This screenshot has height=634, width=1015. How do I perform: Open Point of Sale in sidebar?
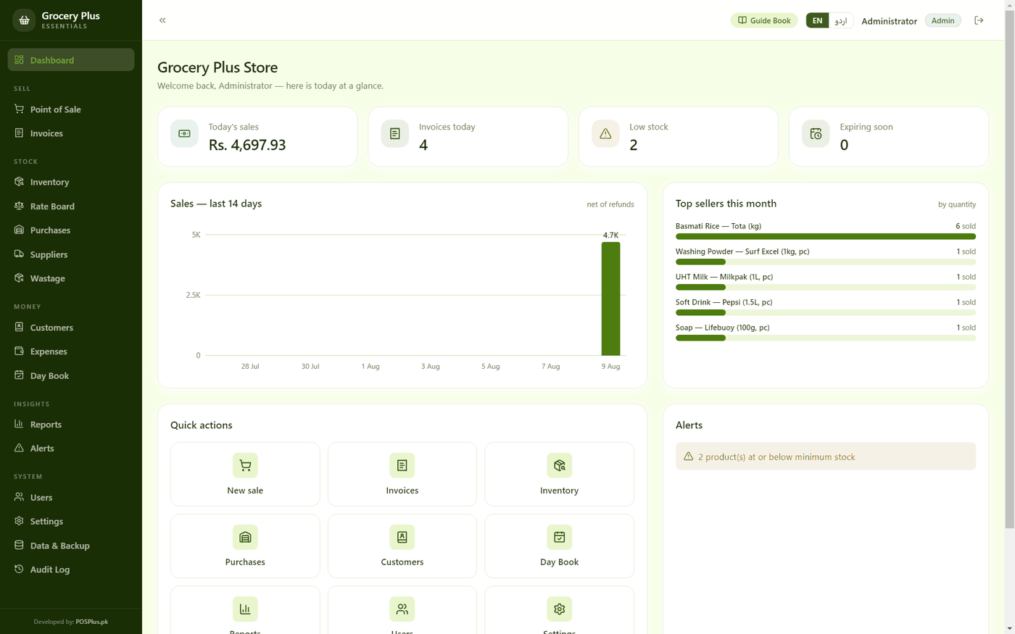coord(71,109)
